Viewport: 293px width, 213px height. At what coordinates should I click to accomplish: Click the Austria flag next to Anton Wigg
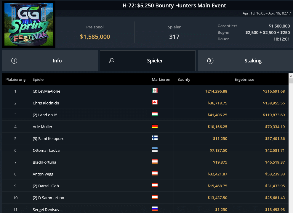point(154,174)
